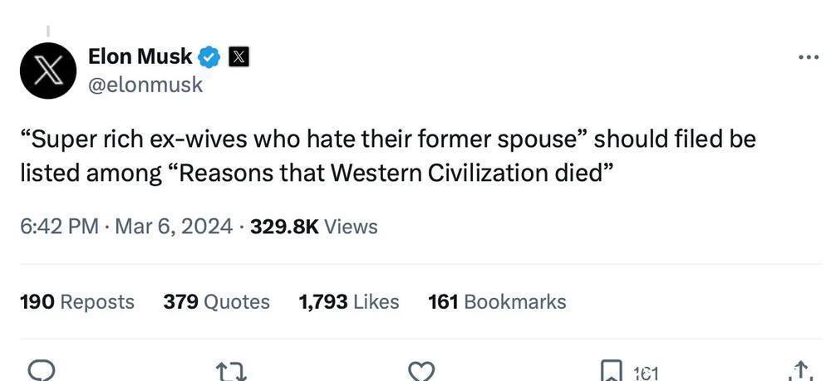Open the three-dot more options menu
831x381 pixels.
[x=808, y=57]
